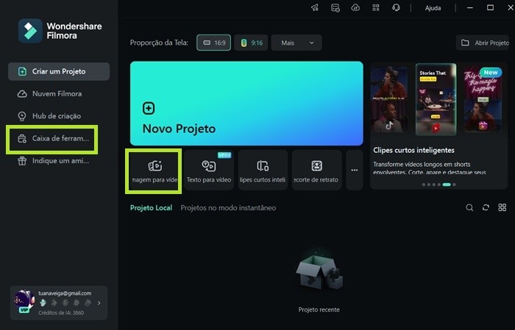This screenshot has height=330, width=515.
Task: Click the headset support icon
Action: 397,7
